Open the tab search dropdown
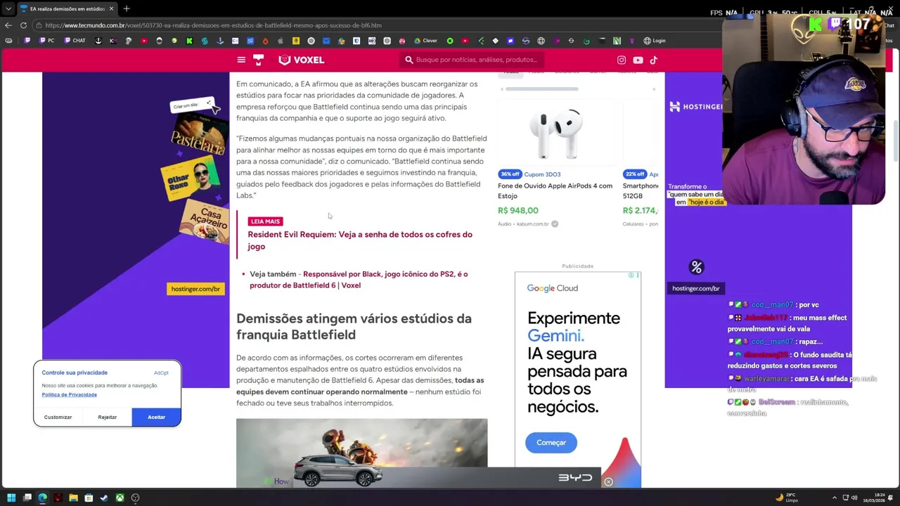 (x=8, y=8)
